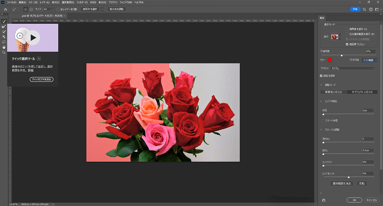Pick the Lasso tool

click(x=4, y=42)
